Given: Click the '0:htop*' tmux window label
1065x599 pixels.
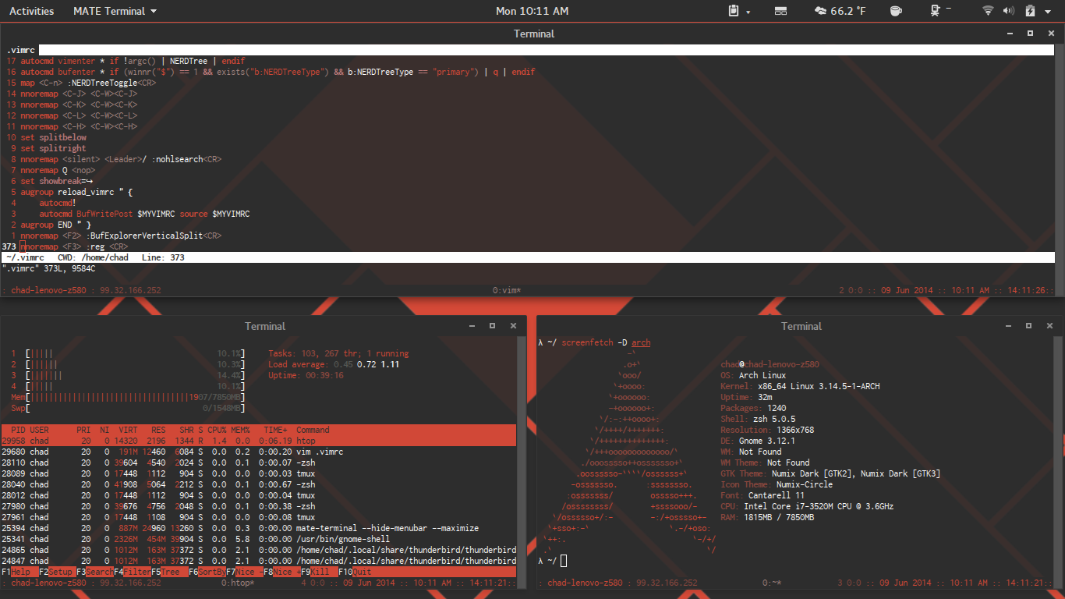Looking at the screenshot, I should coord(237,583).
